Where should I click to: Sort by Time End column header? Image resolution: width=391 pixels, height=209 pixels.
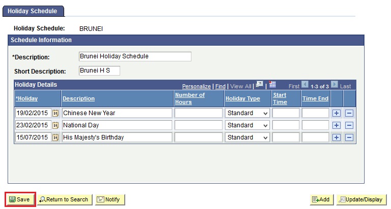point(316,98)
